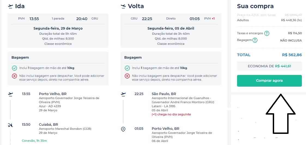306x145 pixels.
Task: Click green checkmark in Volta baggage box
Action: [127, 68]
